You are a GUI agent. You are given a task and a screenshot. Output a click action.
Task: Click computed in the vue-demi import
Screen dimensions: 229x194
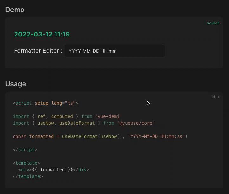pyautogui.click(x=62, y=116)
